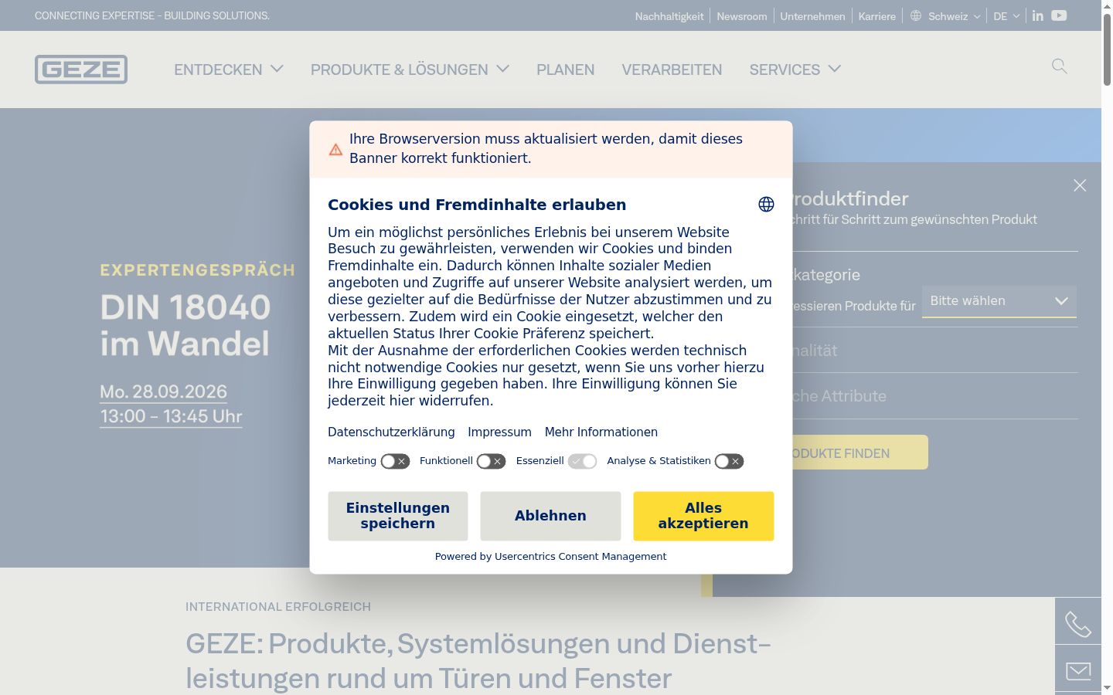
Task: Expand the SERVICES menu
Action: click(x=795, y=69)
